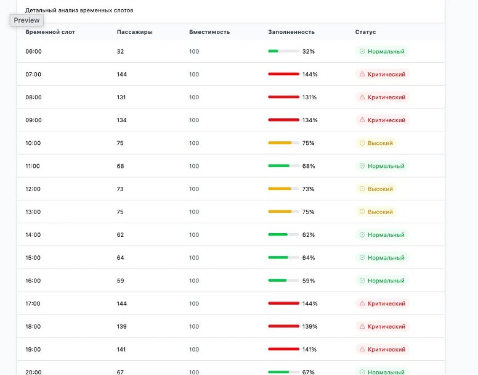478x375 pixels.
Task: Select the 10:00 time slot cell
Action: pos(33,143)
